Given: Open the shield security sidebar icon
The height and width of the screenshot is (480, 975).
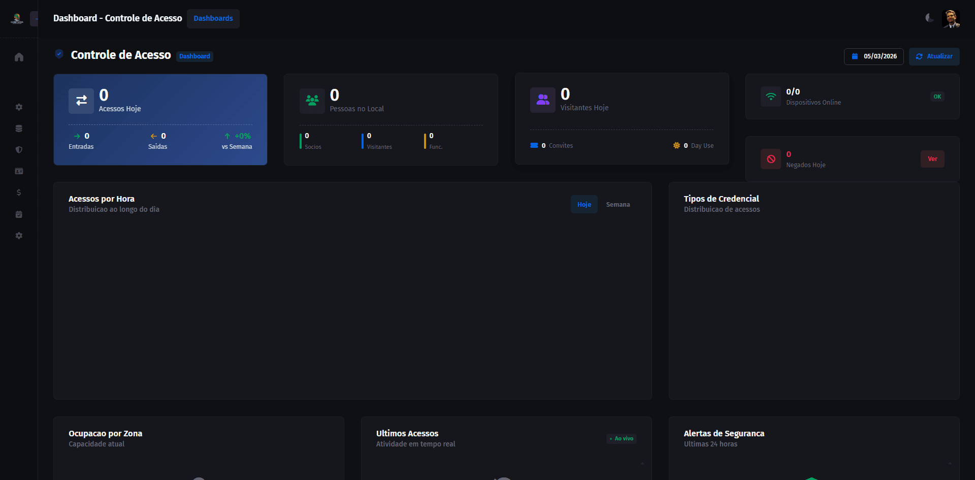Looking at the screenshot, I should 19,150.
